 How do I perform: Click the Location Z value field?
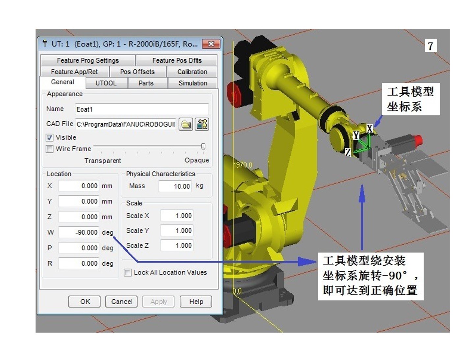79,217
